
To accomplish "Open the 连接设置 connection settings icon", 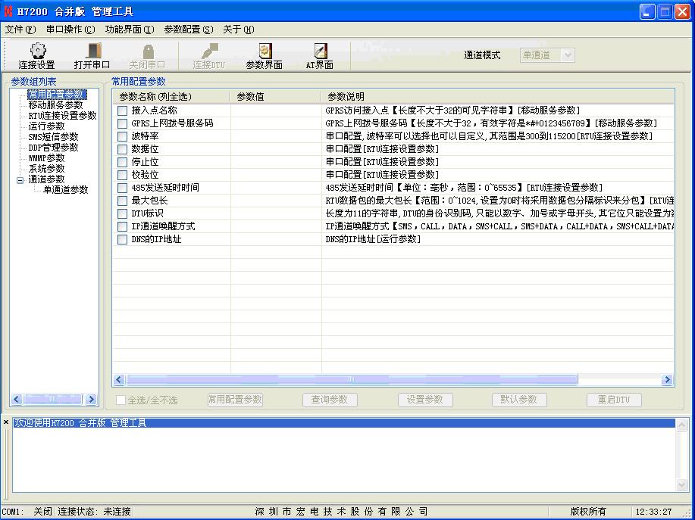I will tap(36, 55).
